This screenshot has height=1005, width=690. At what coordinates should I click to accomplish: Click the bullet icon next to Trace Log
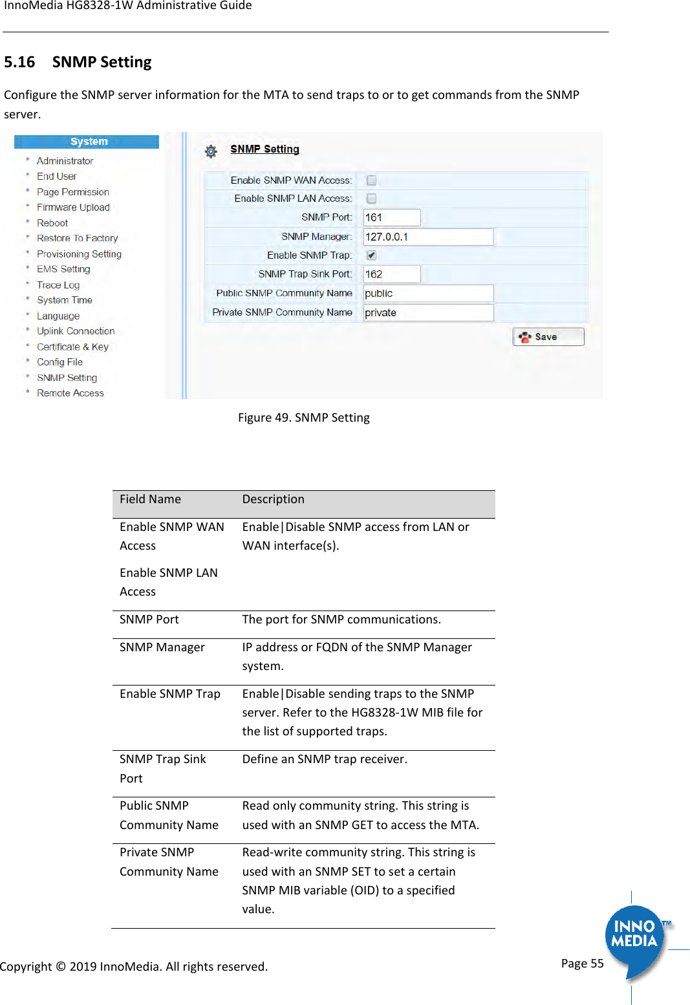click(x=28, y=285)
